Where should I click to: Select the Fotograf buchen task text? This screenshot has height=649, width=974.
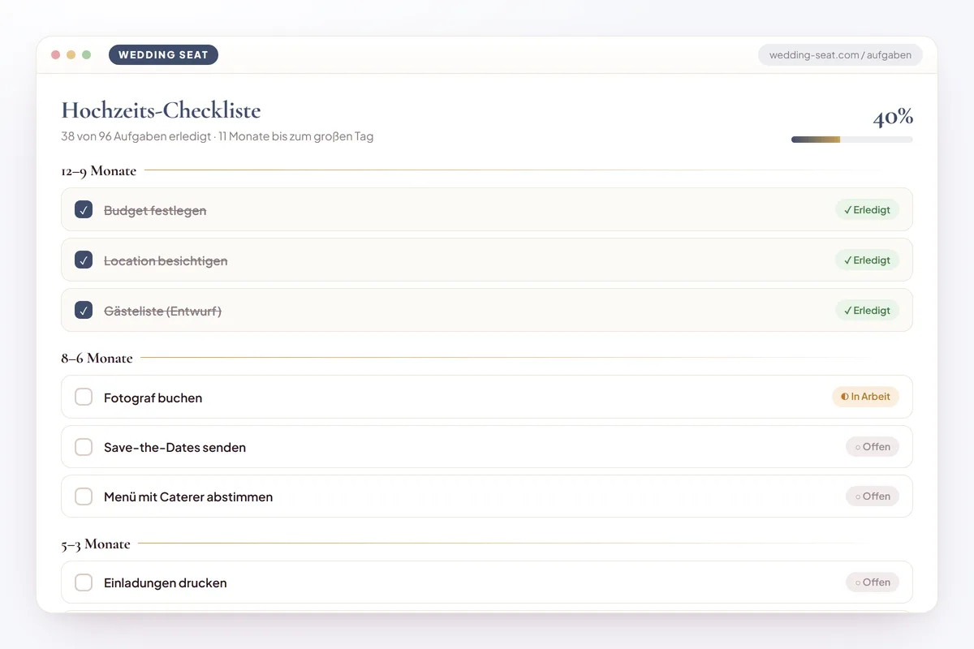pyautogui.click(x=153, y=398)
